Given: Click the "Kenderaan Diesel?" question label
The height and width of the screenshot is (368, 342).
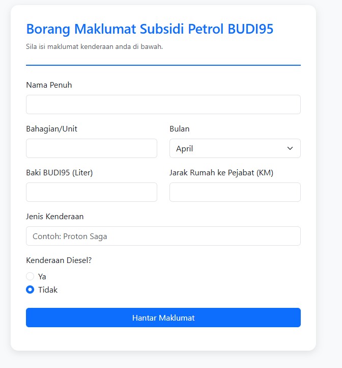Looking at the screenshot, I should pyautogui.click(x=59, y=260).
